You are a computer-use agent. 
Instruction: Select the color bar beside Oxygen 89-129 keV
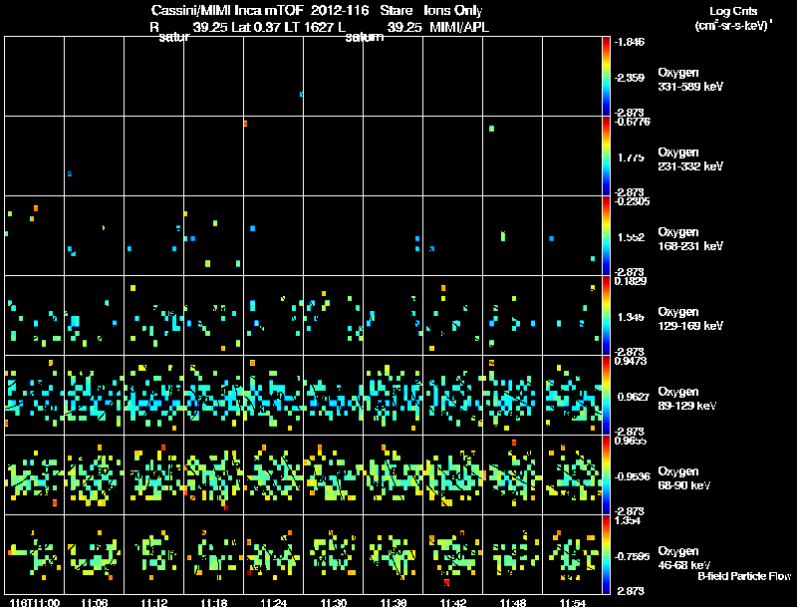606,396
